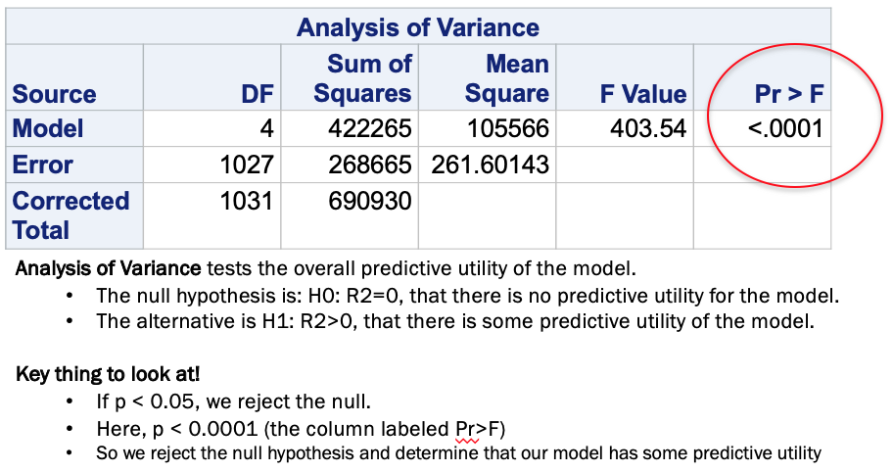The image size is (893, 472).
Task: Click the Analysis of Variance table title
Action: click(x=417, y=26)
